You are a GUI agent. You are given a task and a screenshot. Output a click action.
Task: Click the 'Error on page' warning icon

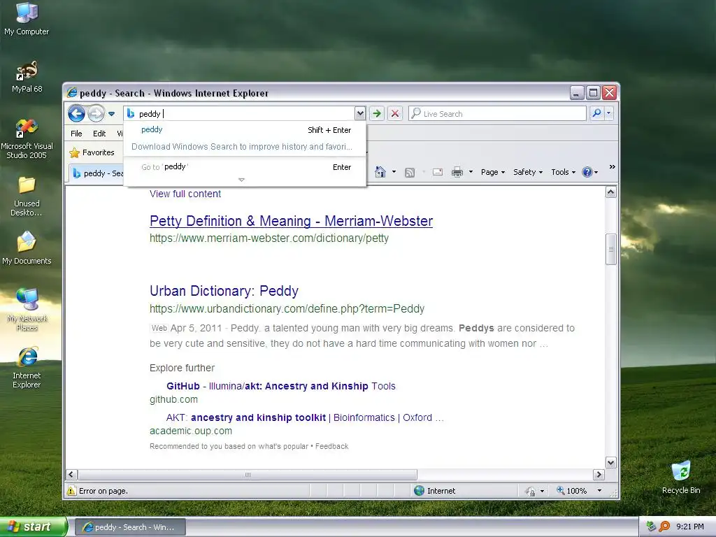[x=71, y=491]
